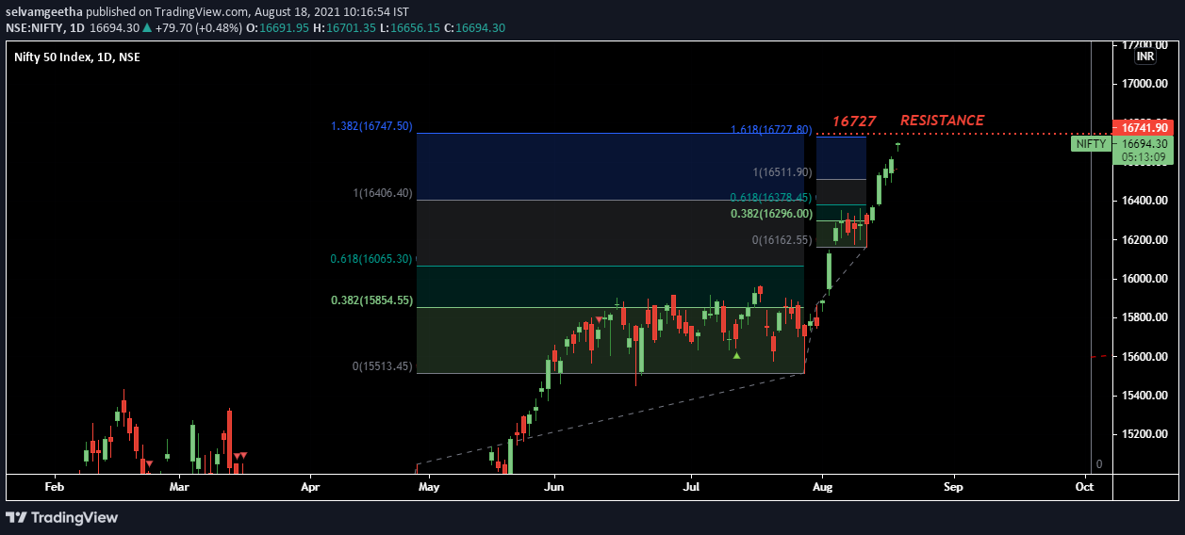Click the red 16741.90 price label
This screenshot has width=1185, height=535.
tap(1144, 127)
